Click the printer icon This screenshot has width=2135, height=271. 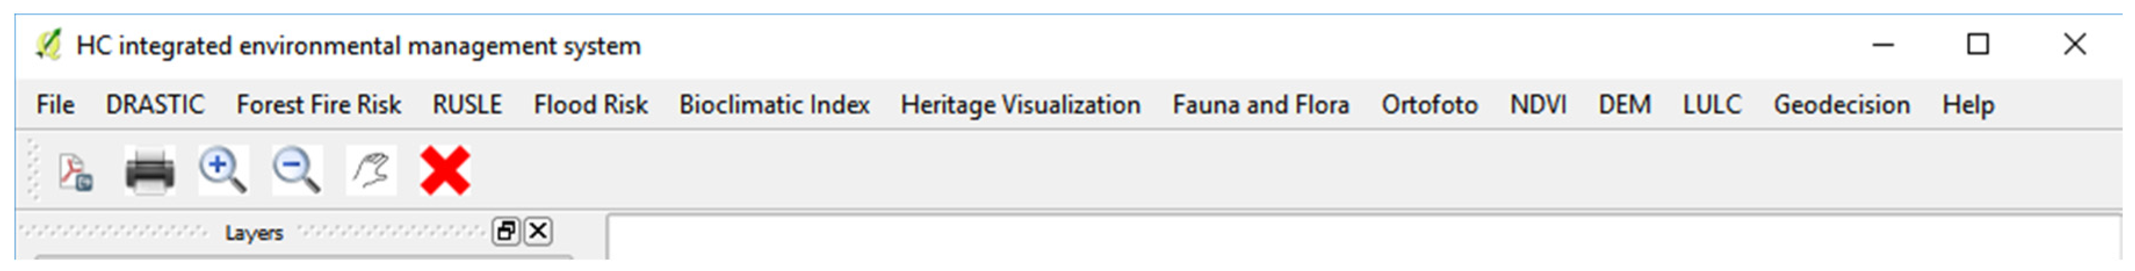149,172
